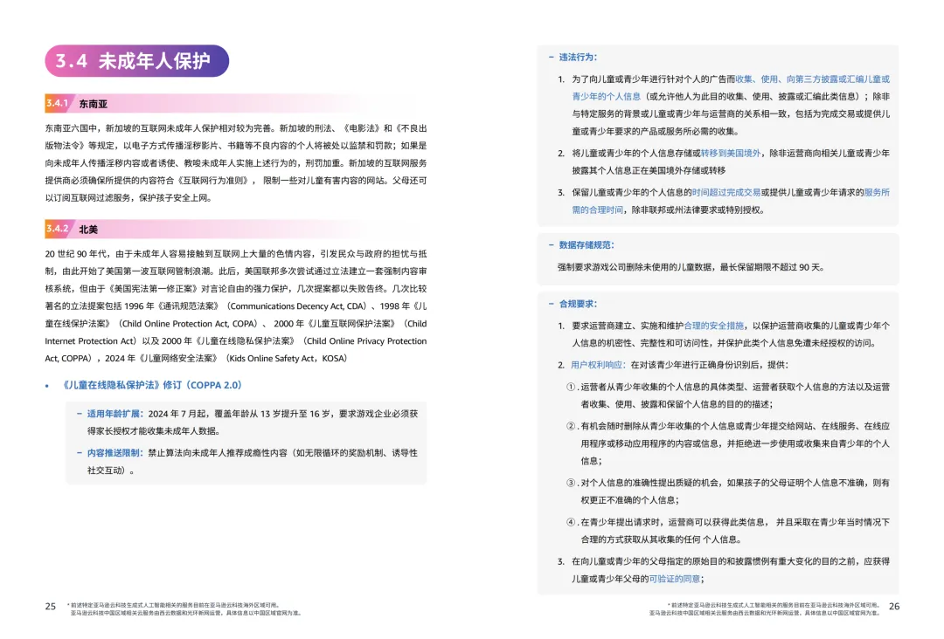
Task: Click page number 26
Action: [x=894, y=607]
